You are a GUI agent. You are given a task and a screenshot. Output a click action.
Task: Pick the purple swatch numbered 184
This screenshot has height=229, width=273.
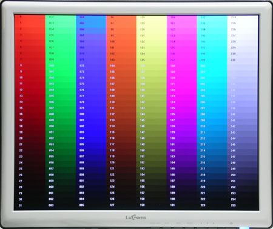click(182, 162)
